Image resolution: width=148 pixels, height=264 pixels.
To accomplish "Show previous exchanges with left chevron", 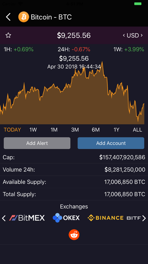I will point(4,218).
